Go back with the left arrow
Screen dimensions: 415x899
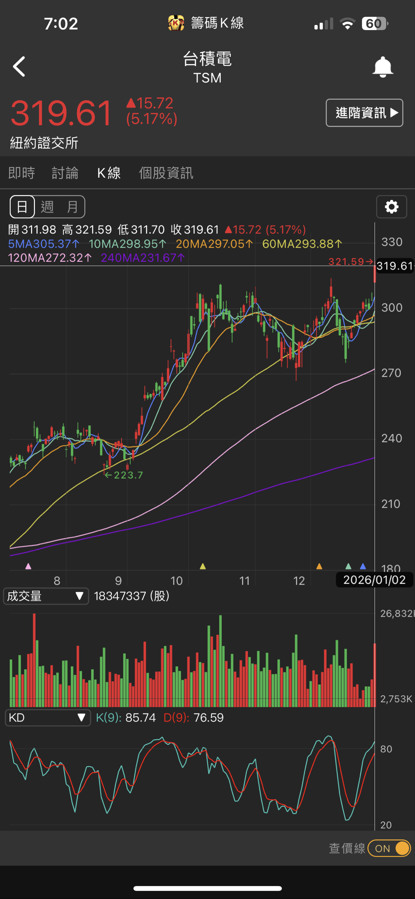[x=19, y=66]
